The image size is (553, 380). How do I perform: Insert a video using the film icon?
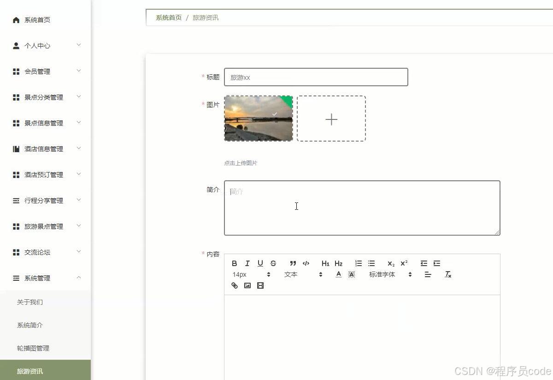pyautogui.click(x=260, y=285)
